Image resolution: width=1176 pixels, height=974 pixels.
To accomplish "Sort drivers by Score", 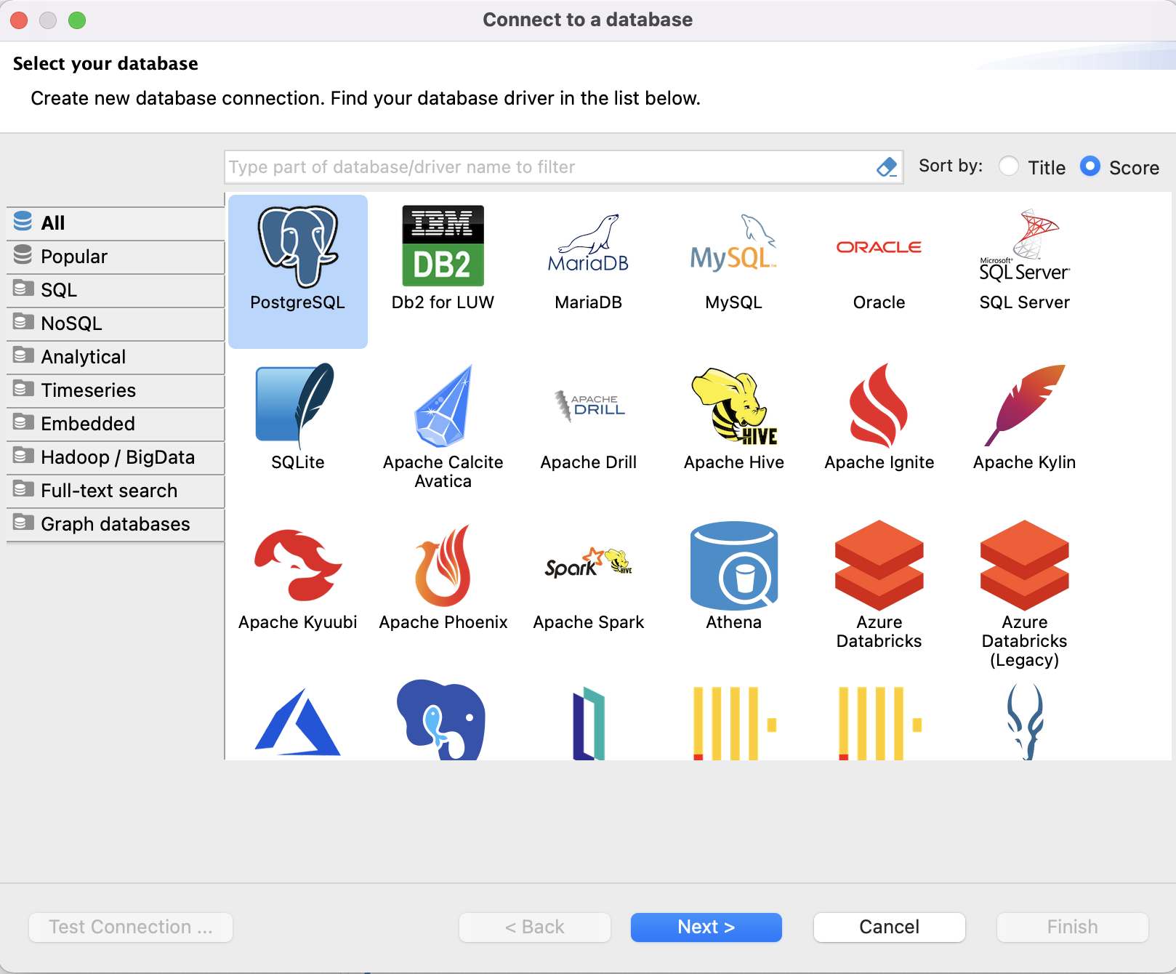I will (1090, 166).
